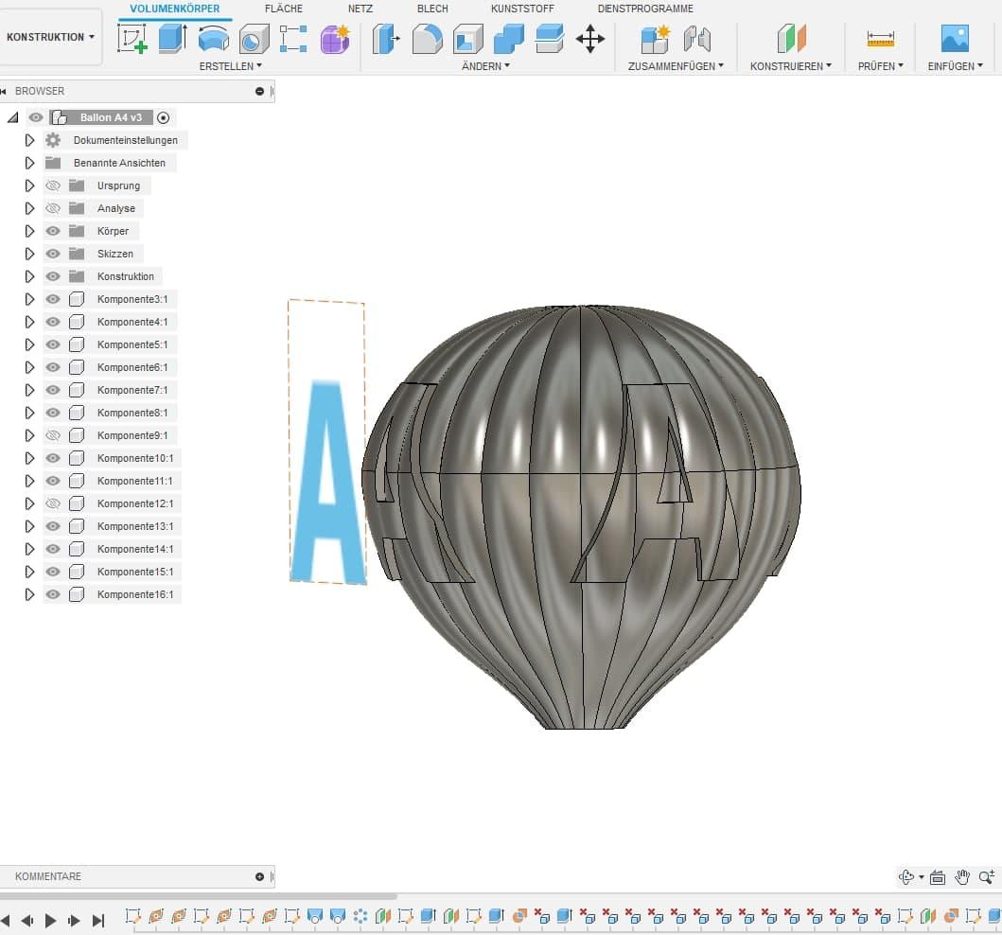Show hidden Komponente9:1
The width and height of the screenshot is (1002, 935).
pyautogui.click(x=53, y=435)
